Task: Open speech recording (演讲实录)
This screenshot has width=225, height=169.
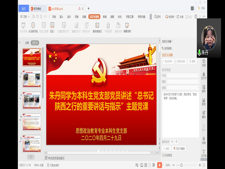Action: (118, 27)
